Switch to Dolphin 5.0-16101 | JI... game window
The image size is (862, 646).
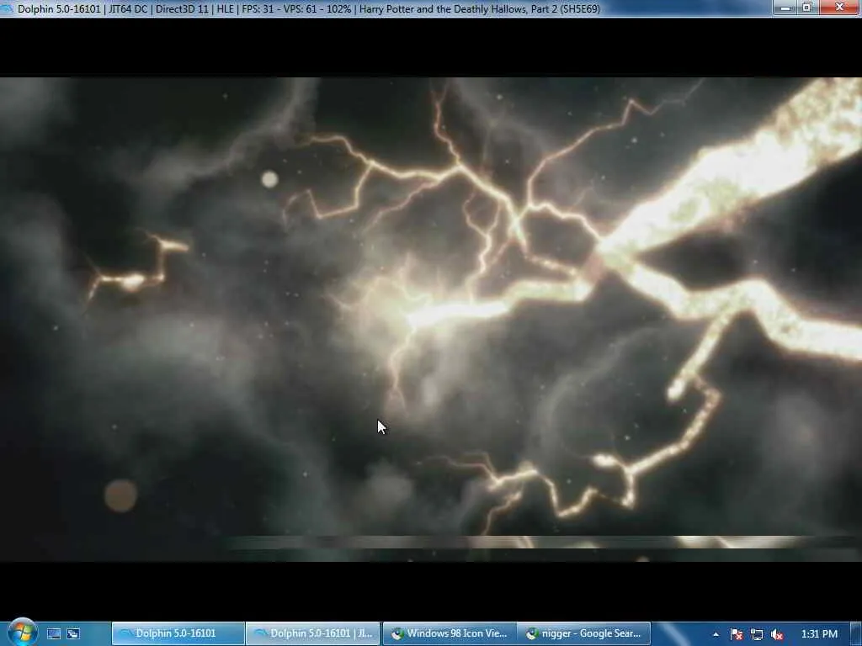[313, 633]
